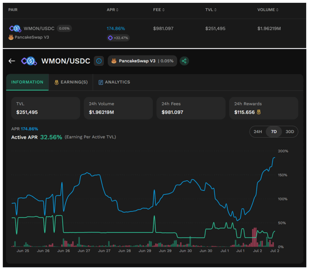Click the +32.47% reward APR badge

[118, 38]
